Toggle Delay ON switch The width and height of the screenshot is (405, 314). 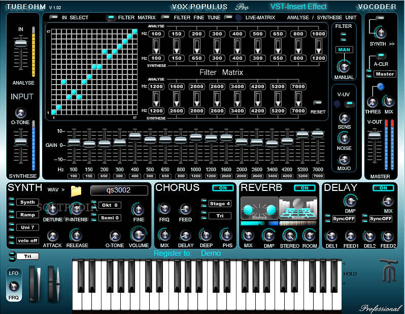tap(383, 188)
